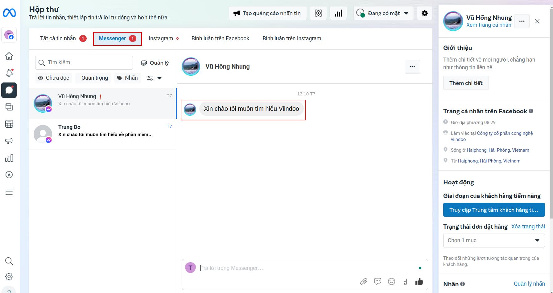Click the profile picture in the details panel
Screen dimensions: 553x293
click(453, 21)
